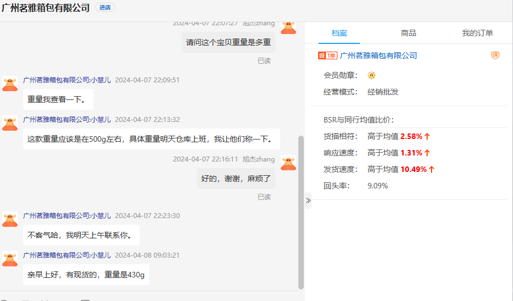513x301 pixels.
Task: Open the 商品 tab
Action: pyautogui.click(x=408, y=34)
